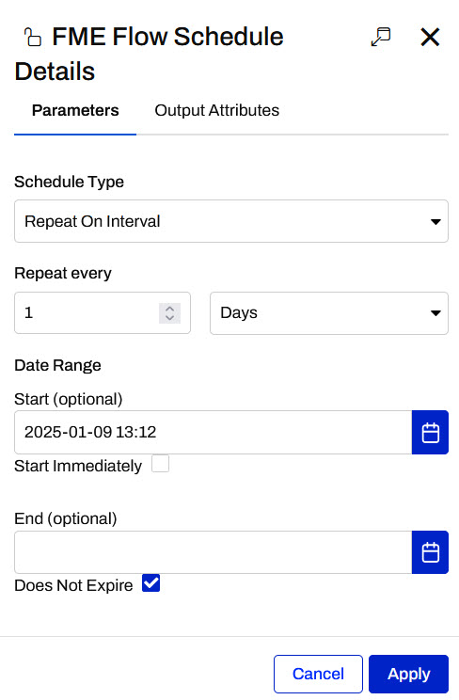The width and height of the screenshot is (459, 700).
Task: Enable the Start Immediately checkbox
Action: [x=160, y=464]
